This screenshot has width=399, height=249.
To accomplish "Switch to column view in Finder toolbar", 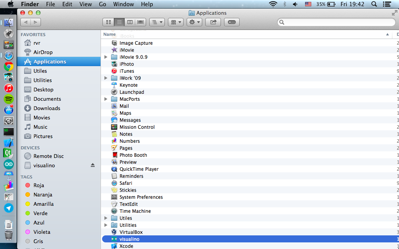I will click(x=130, y=22).
